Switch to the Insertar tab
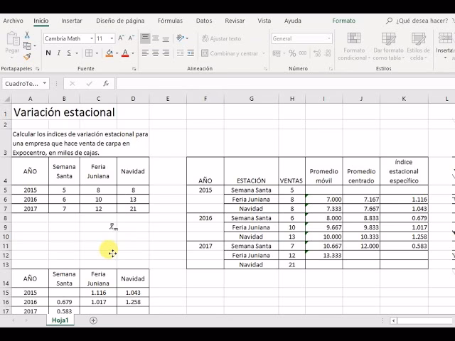This screenshot has width=455, height=341. click(72, 21)
